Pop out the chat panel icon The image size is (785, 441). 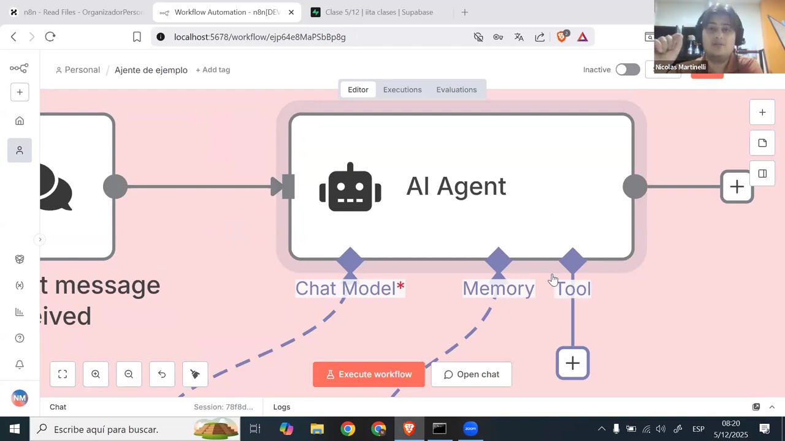[756, 407]
